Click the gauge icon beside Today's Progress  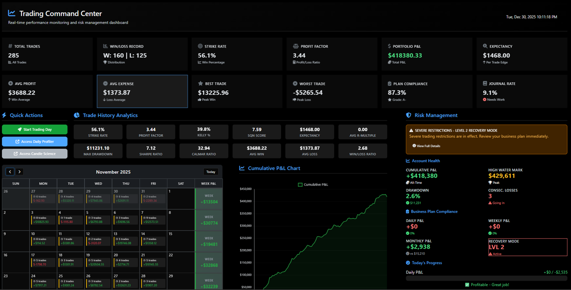coord(408,263)
